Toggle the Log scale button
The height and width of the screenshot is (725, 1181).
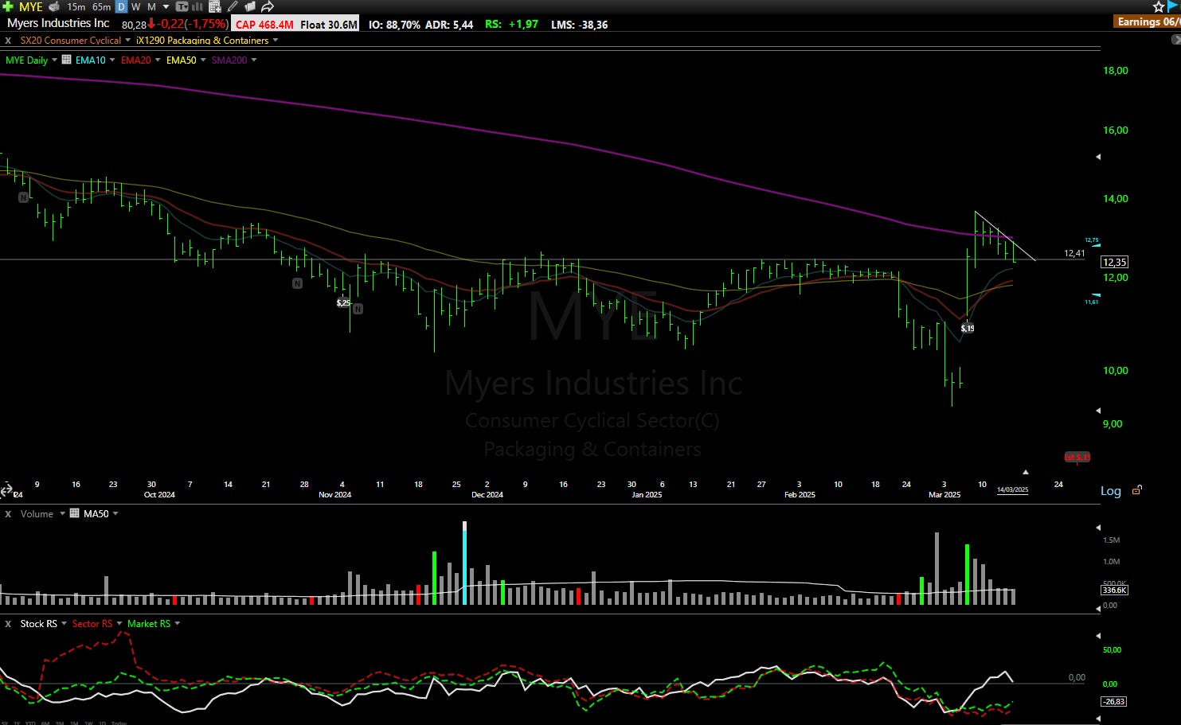point(1111,491)
